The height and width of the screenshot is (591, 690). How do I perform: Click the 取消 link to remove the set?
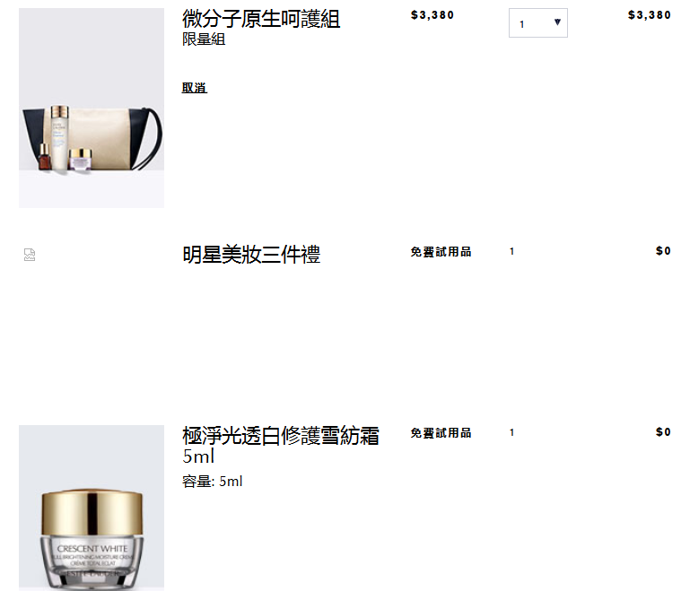pyautogui.click(x=194, y=88)
